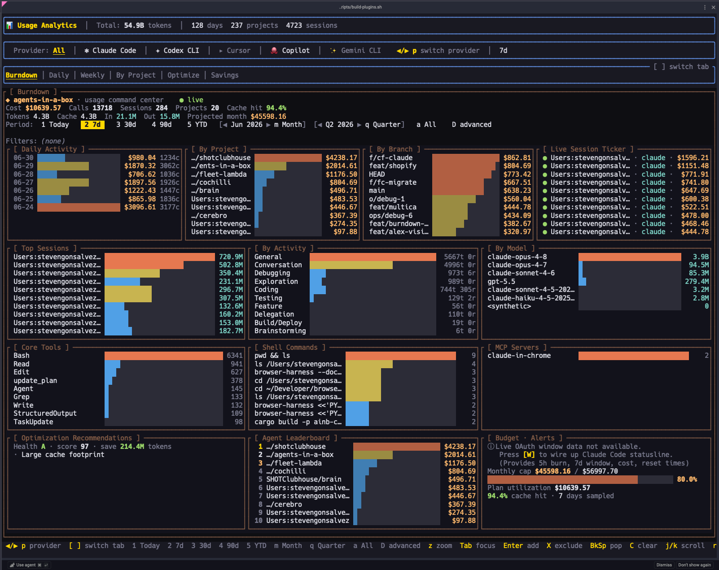Filter by Claude Code provider
This screenshot has height=570, width=719.
click(x=110, y=51)
